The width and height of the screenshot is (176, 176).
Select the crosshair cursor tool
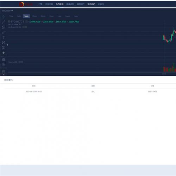(4, 17)
